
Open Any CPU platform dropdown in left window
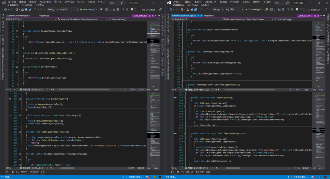69,10
